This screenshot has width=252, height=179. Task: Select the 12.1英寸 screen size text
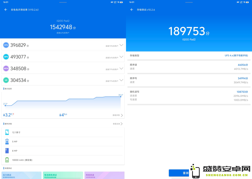pos(16,132)
